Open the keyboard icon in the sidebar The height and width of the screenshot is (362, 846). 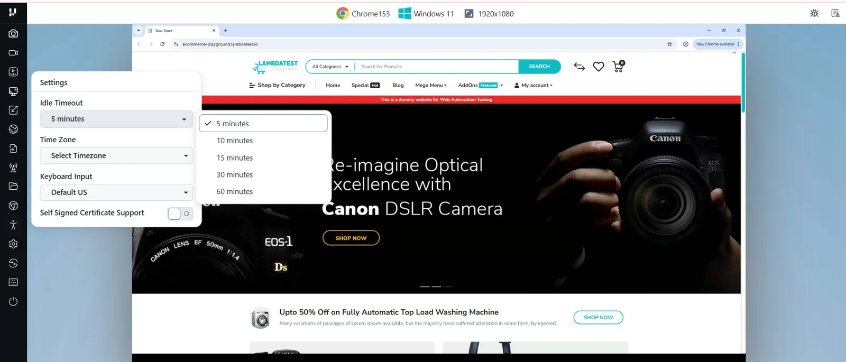[x=13, y=282]
